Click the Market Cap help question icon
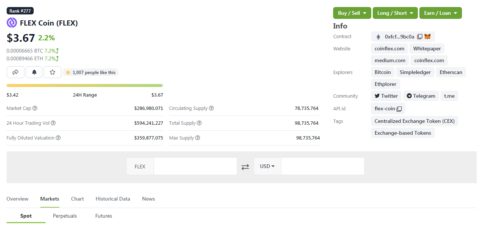Screen dimensions: 486x225 pyautogui.click(x=35, y=108)
